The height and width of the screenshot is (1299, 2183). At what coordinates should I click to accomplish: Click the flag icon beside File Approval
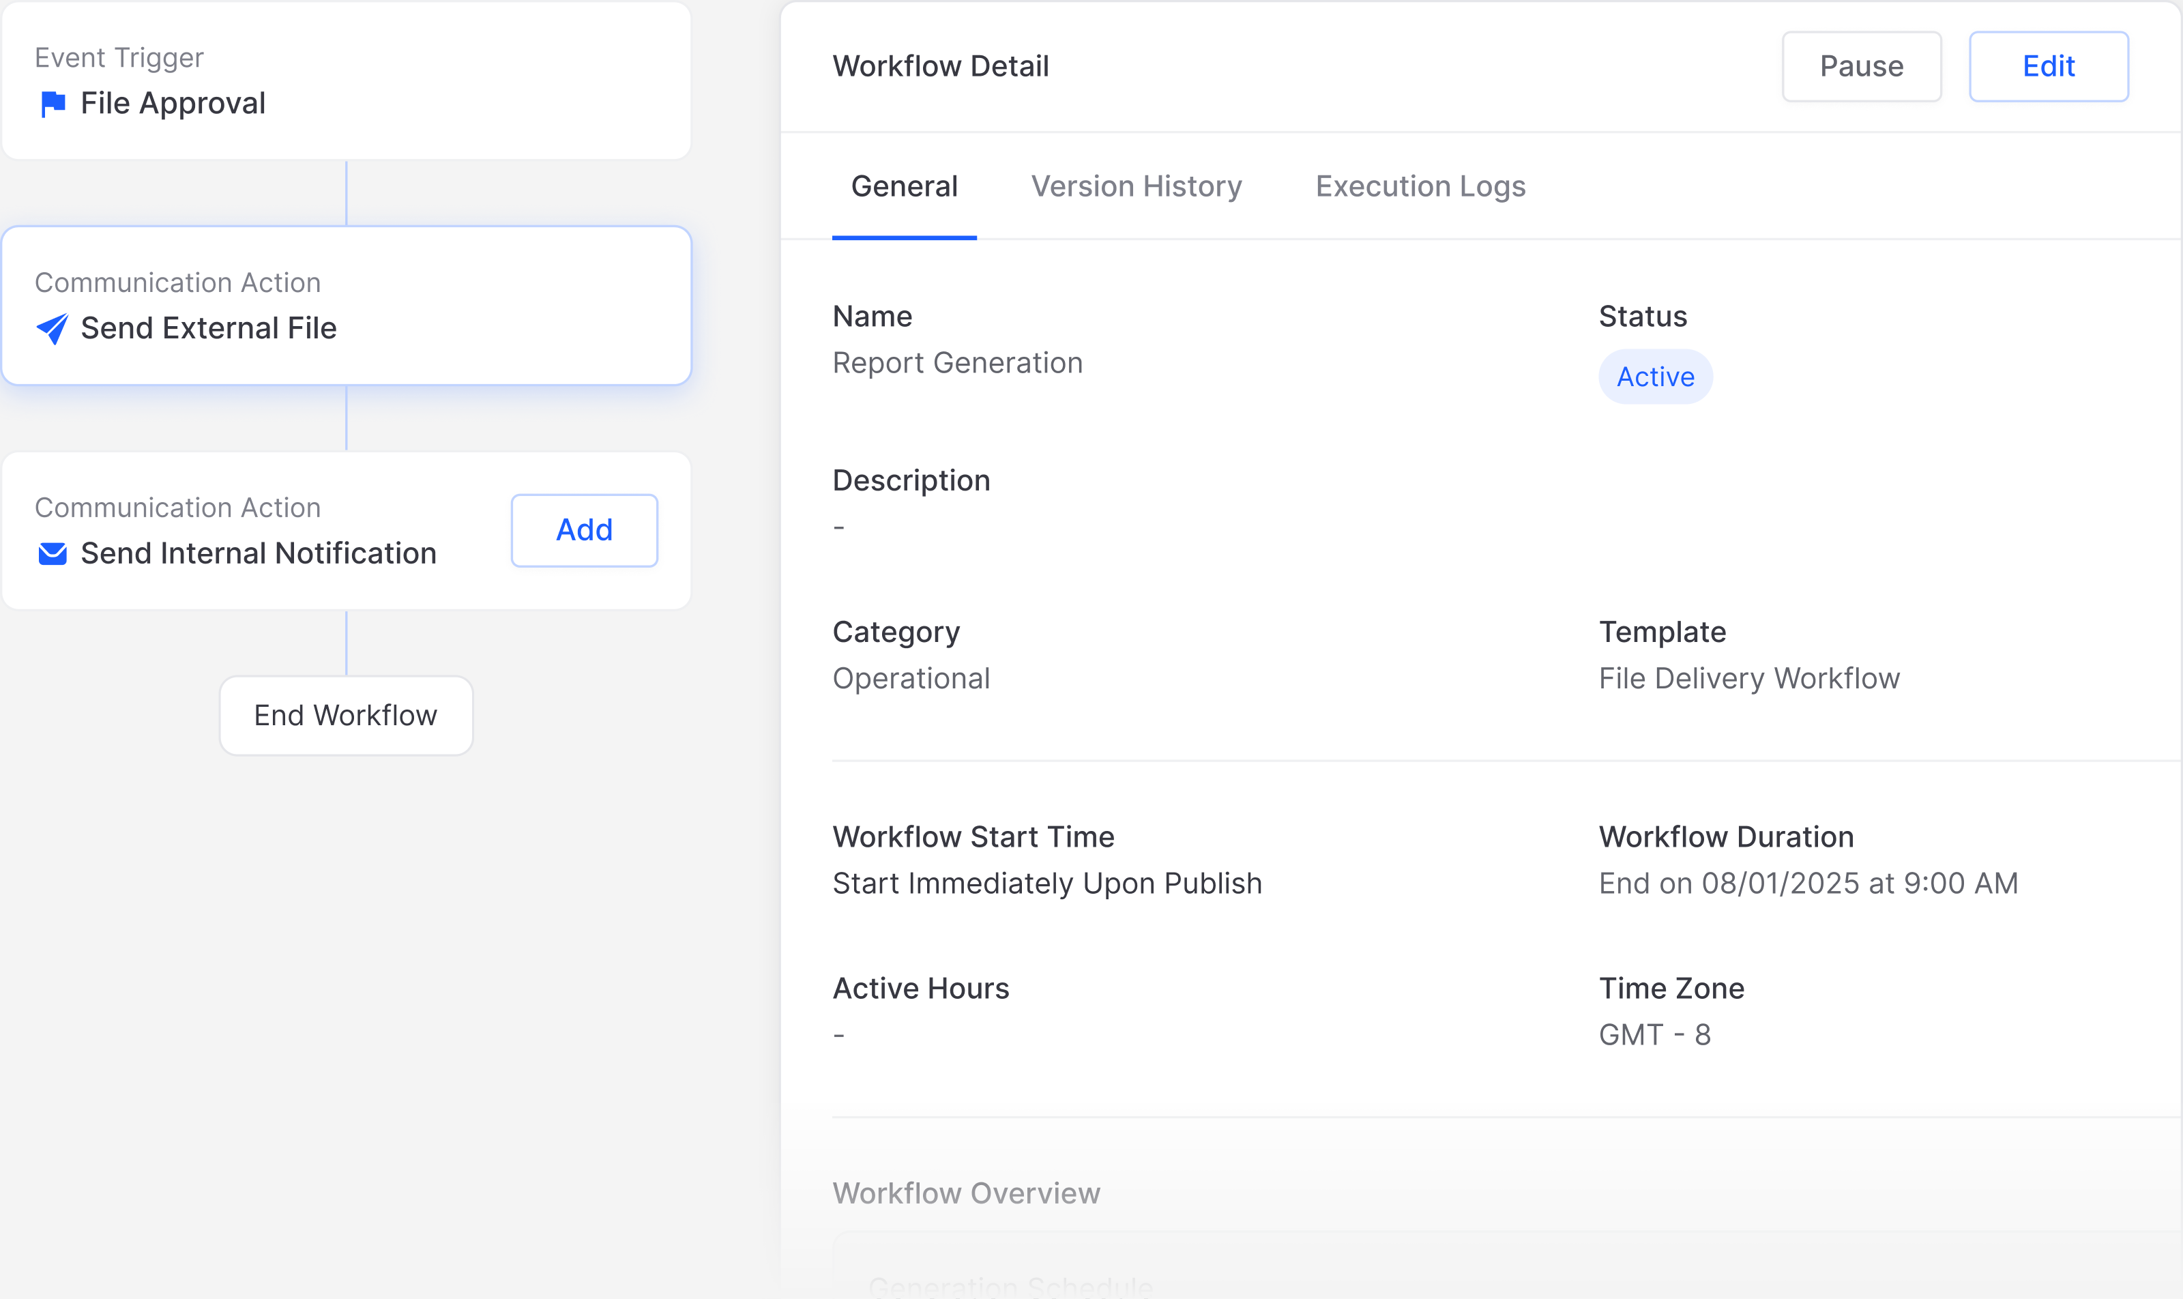pyautogui.click(x=53, y=104)
